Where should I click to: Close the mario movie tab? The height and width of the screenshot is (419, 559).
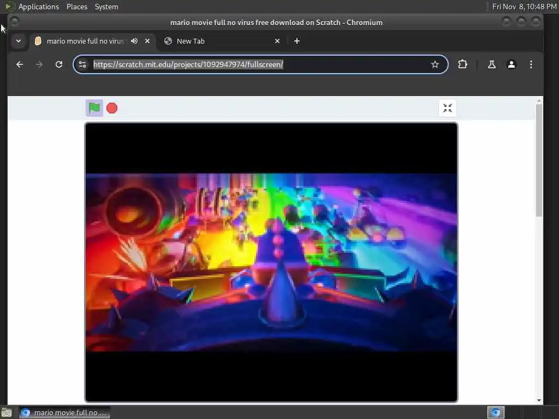(147, 41)
